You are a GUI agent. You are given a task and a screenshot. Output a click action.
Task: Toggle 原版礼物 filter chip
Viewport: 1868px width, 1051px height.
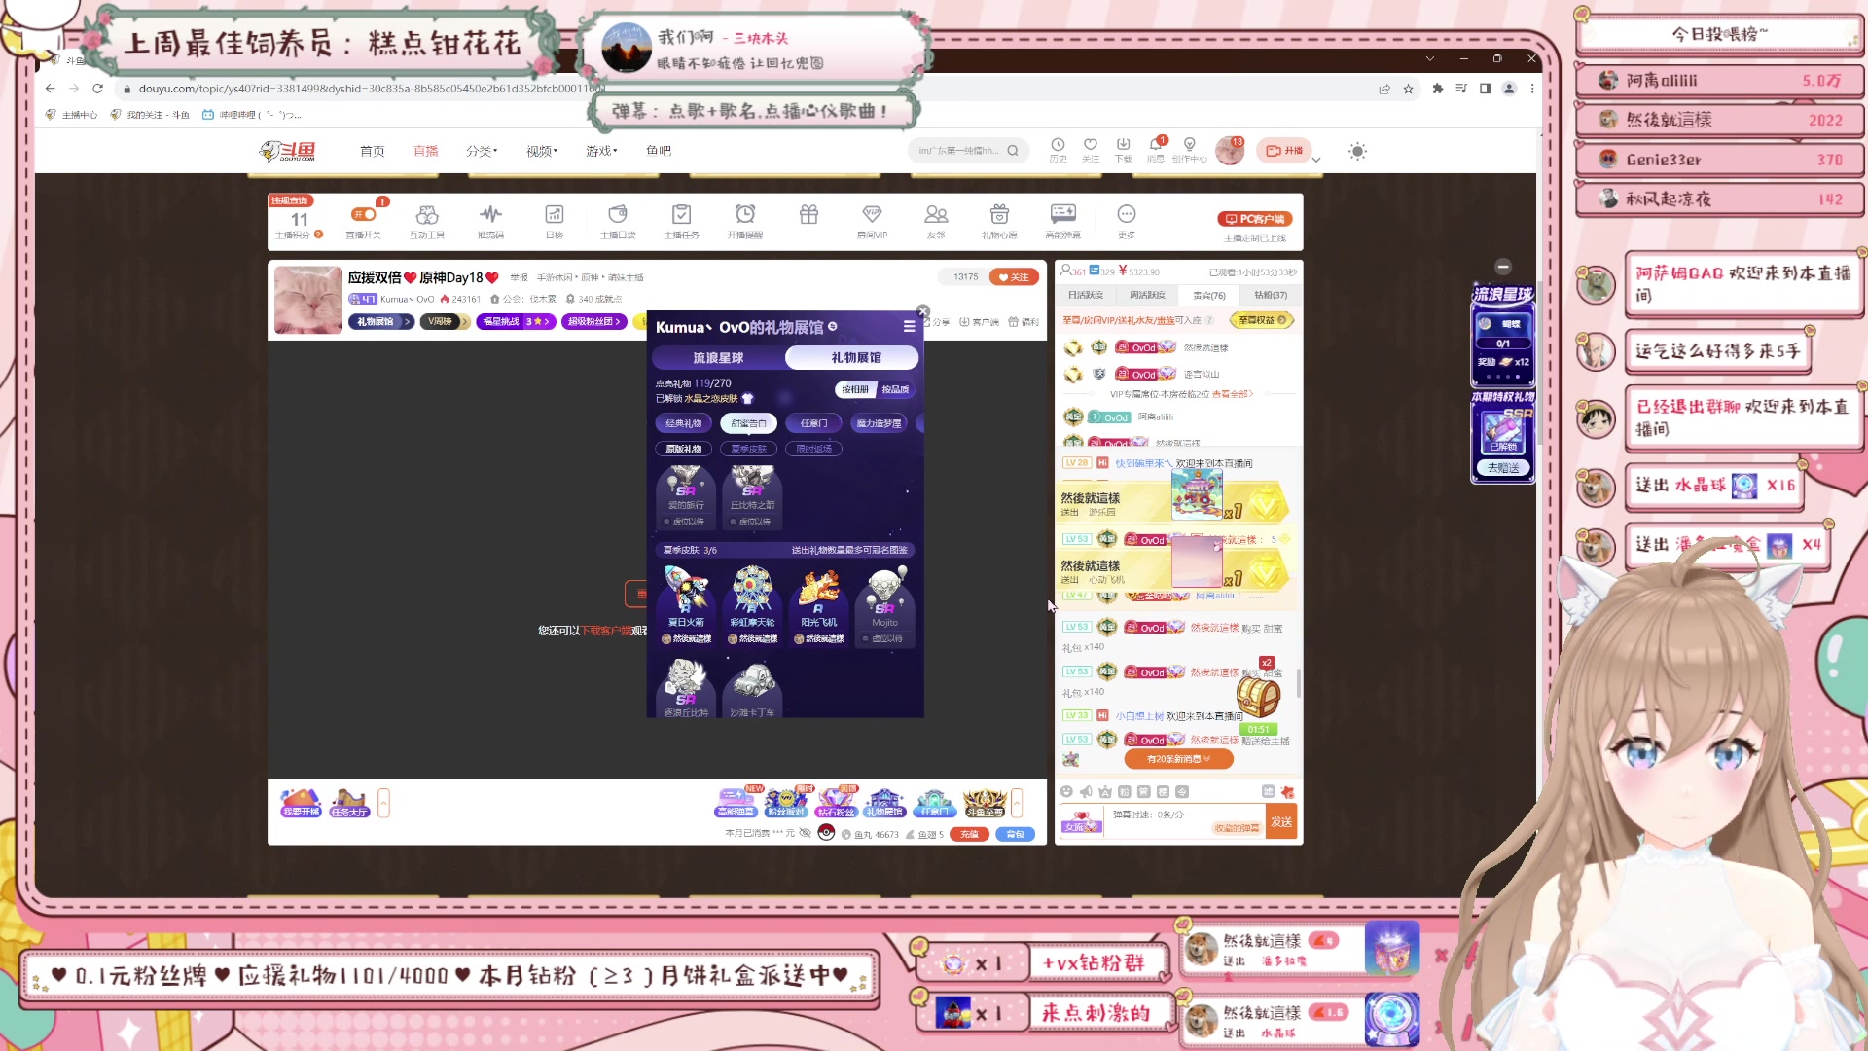pyautogui.click(x=684, y=449)
